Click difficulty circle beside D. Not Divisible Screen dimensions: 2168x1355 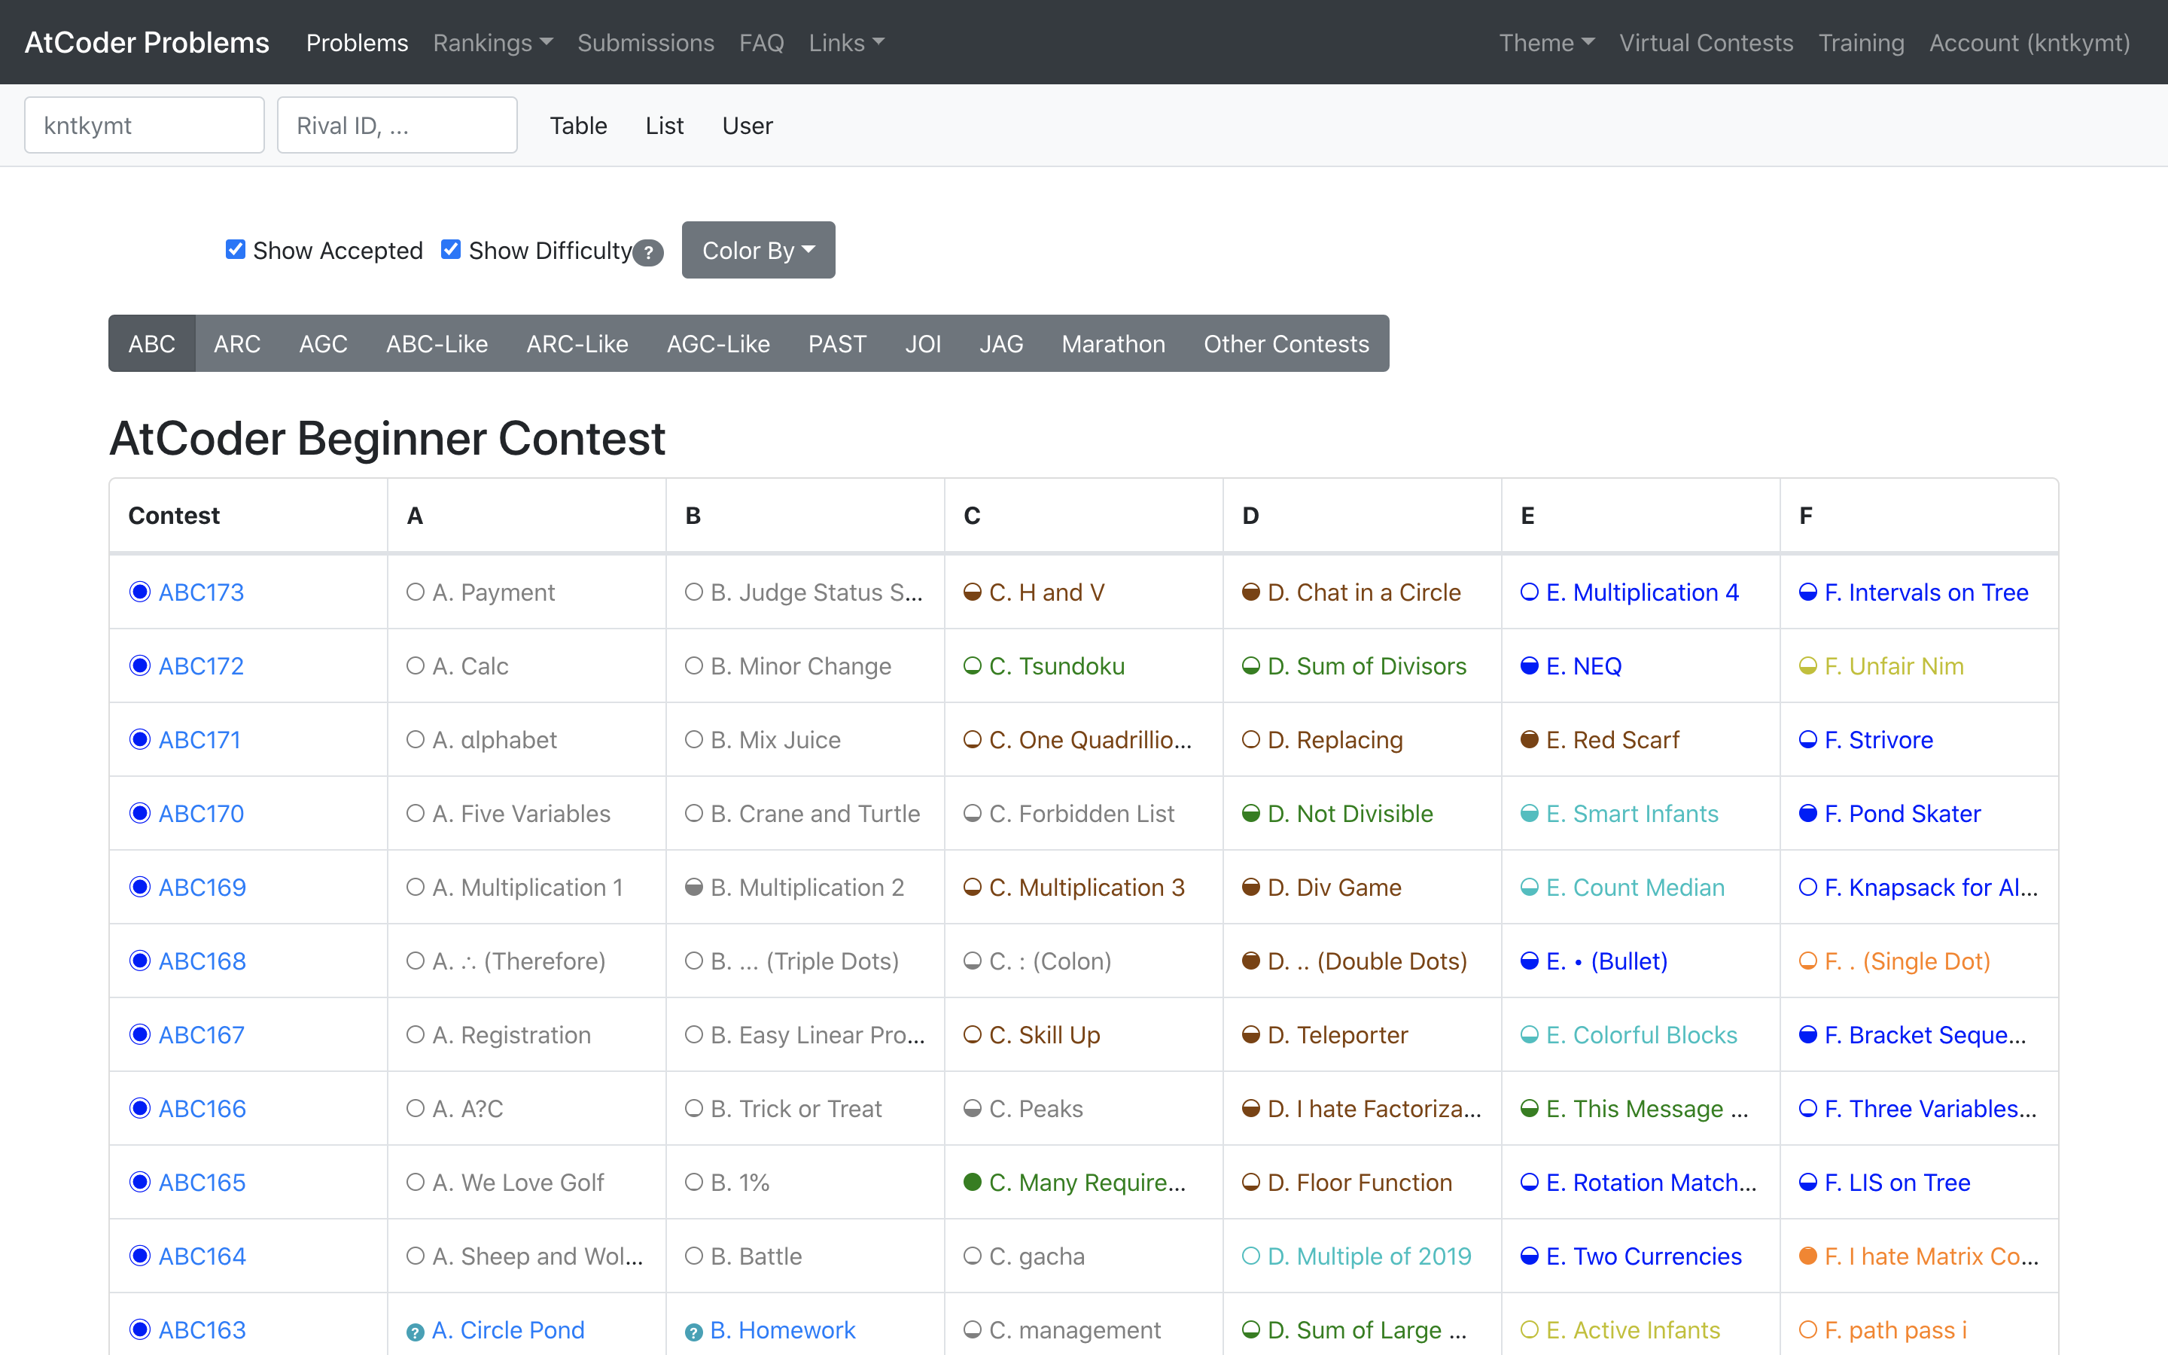point(1250,813)
